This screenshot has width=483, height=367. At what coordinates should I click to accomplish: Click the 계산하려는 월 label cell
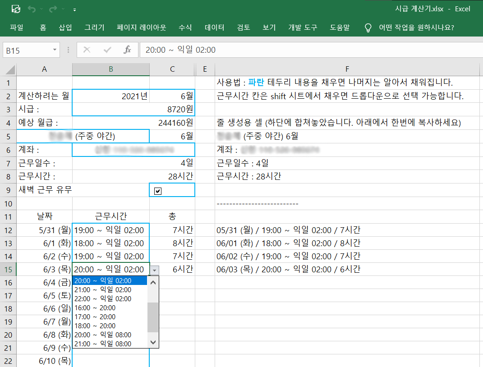click(44, 96)
